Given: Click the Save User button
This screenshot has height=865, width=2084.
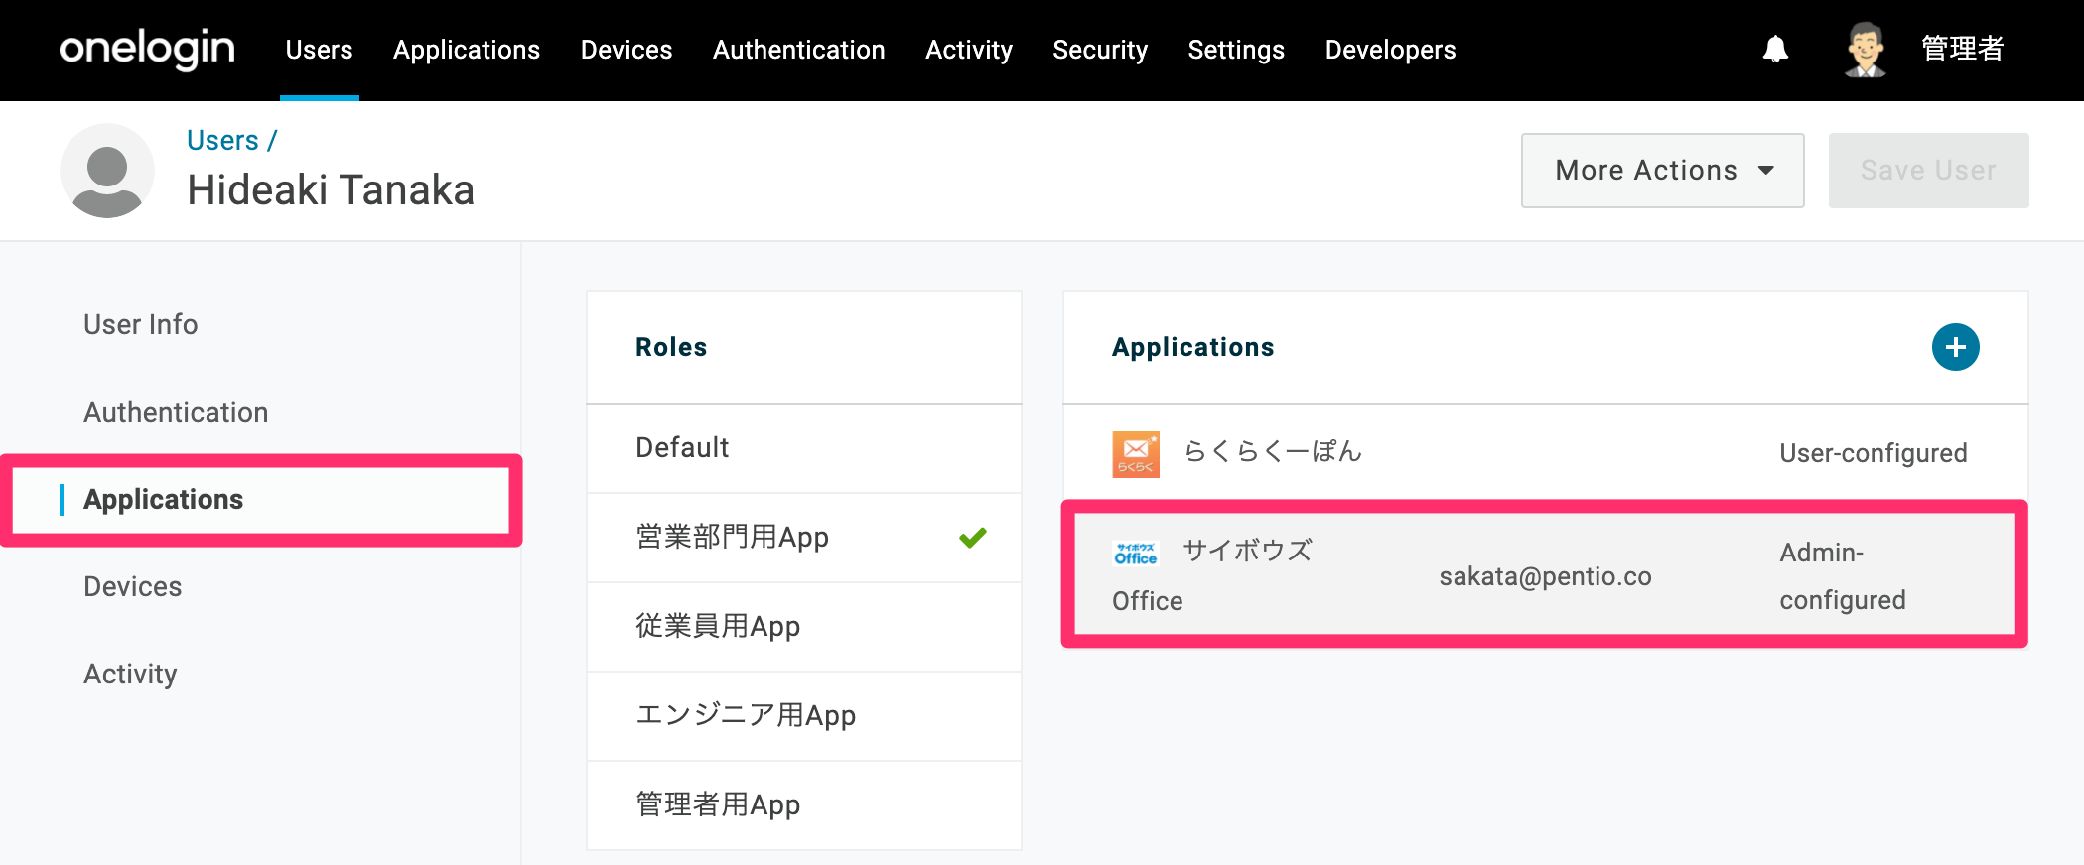Looking at the screenshot, I should point(1928,171).
